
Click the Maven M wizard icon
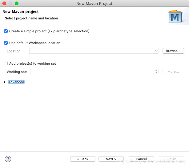point(175,16)
